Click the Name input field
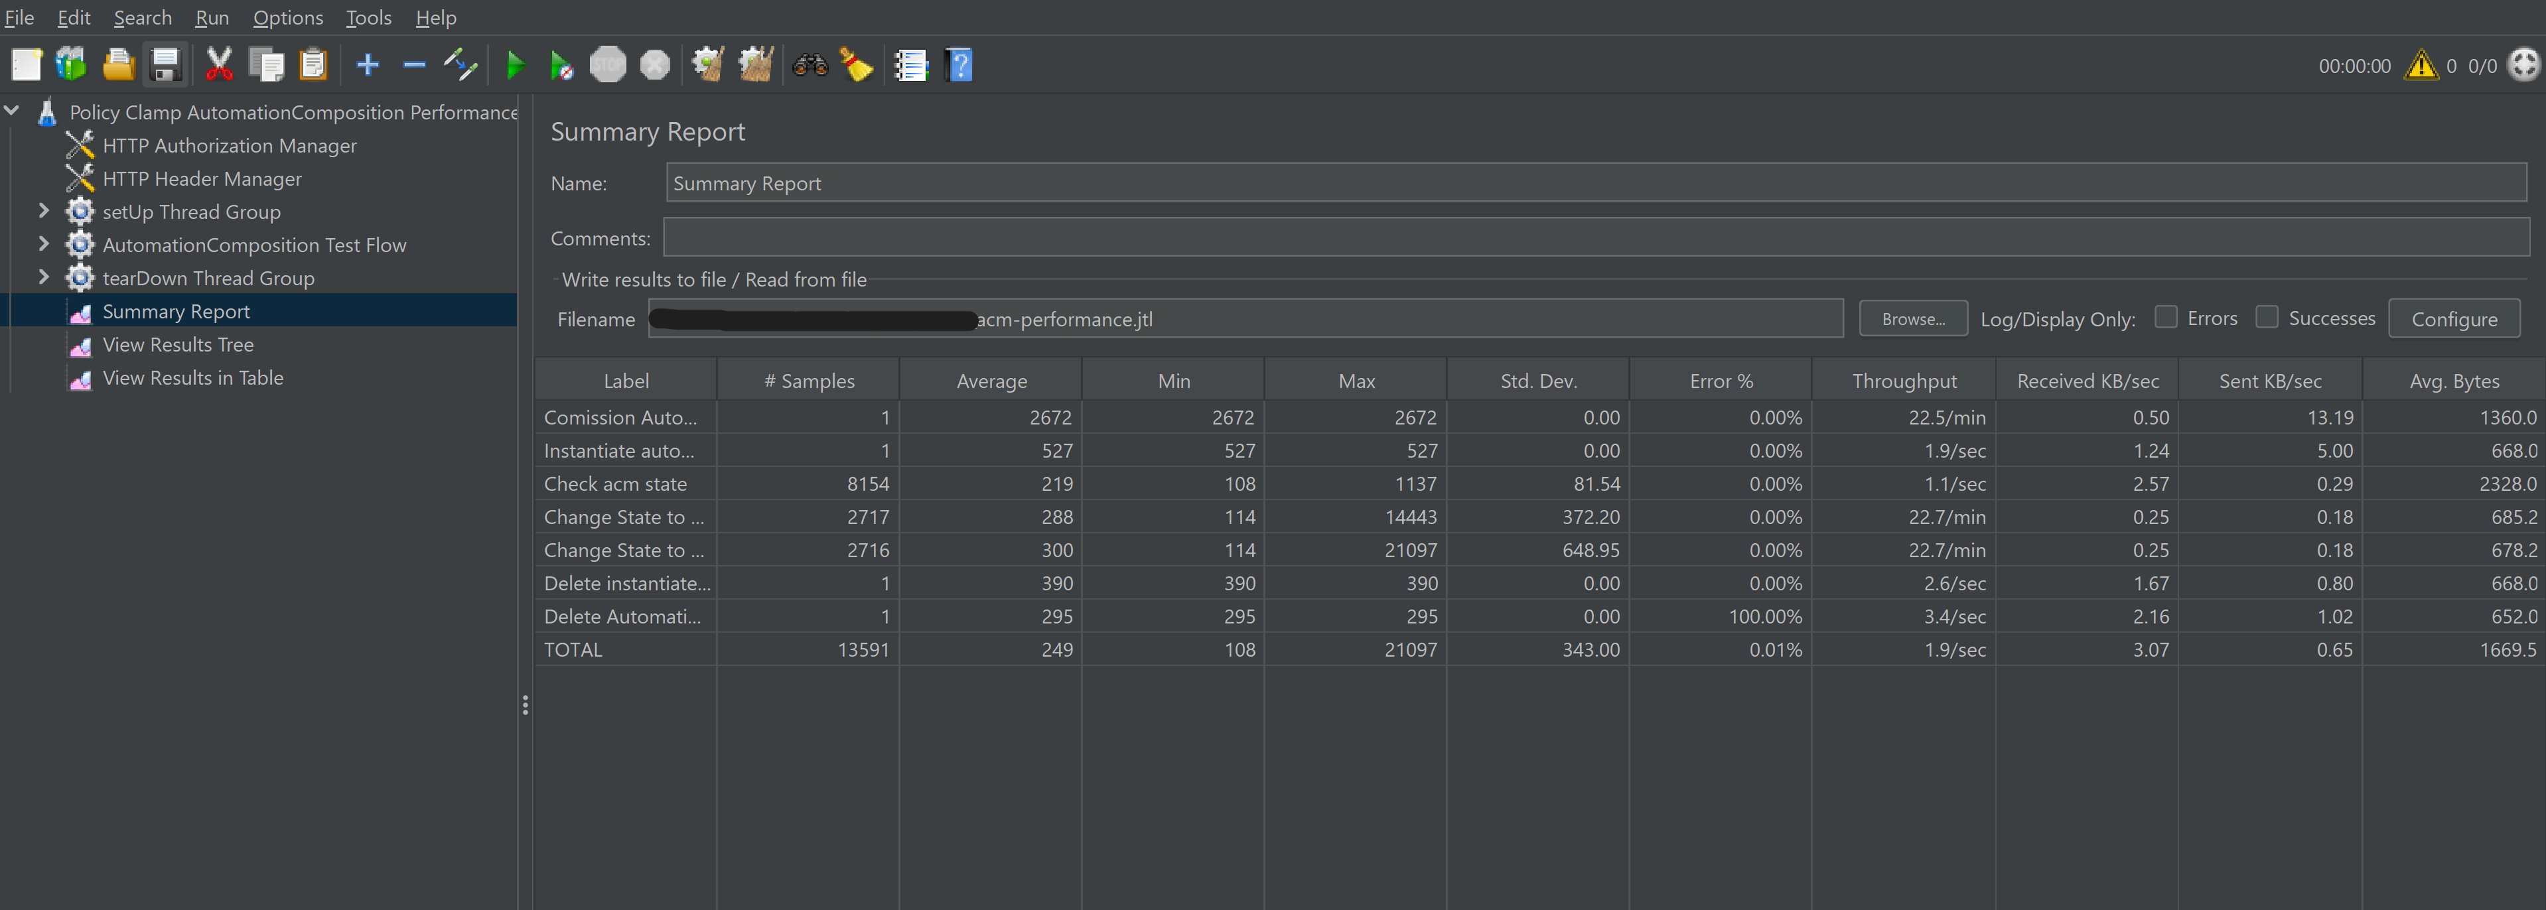2546x910 pixels. tap(1596, 183)
